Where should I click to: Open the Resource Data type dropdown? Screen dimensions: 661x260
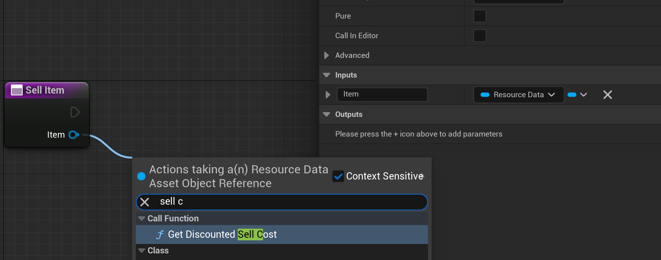pyautogui.click(x=518, y=95)
